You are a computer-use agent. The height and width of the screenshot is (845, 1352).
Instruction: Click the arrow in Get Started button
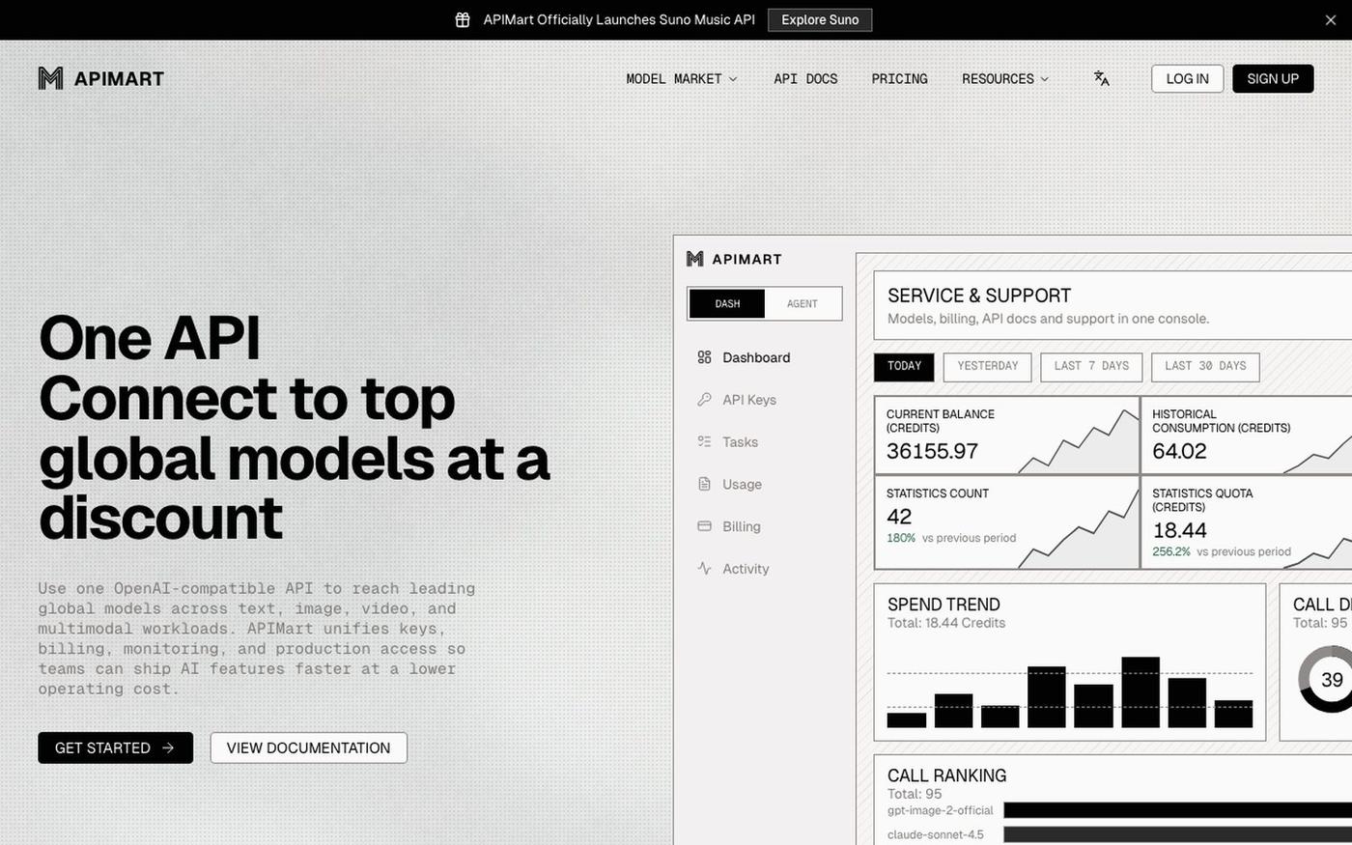(x=168, y=747)
